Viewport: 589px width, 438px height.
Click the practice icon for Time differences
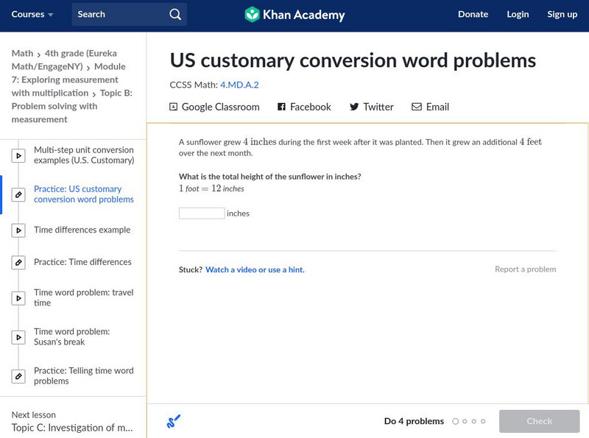(18, 262)
